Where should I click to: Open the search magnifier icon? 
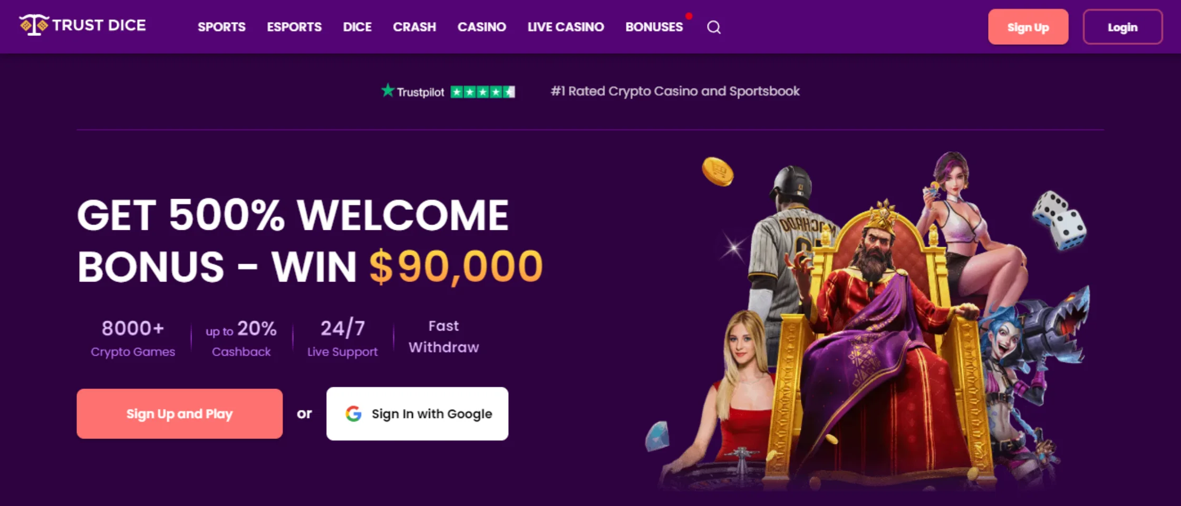pos(714,27)
